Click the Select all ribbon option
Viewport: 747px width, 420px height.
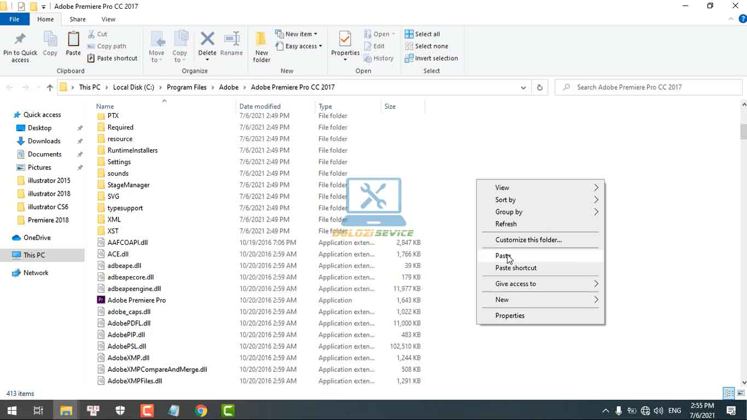tap(422, 34)
